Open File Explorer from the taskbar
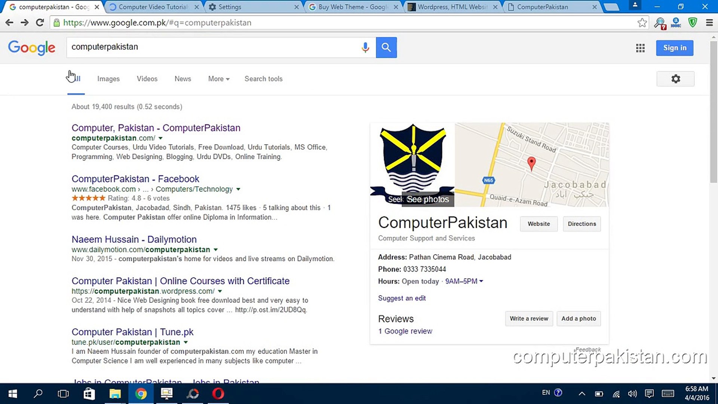This screenshot has width=718, height=404. pyautogui.click(x=115, y=394)
